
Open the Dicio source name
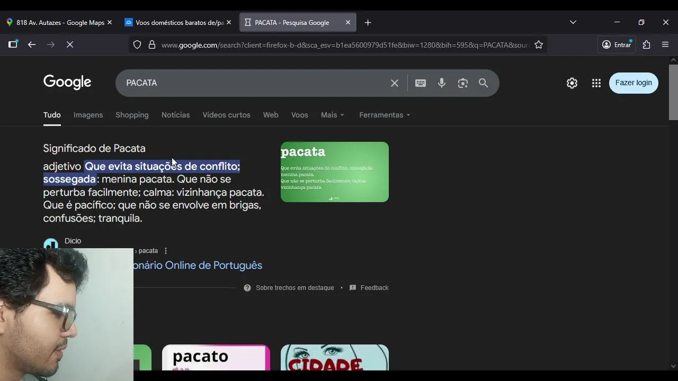click(73, 241)
